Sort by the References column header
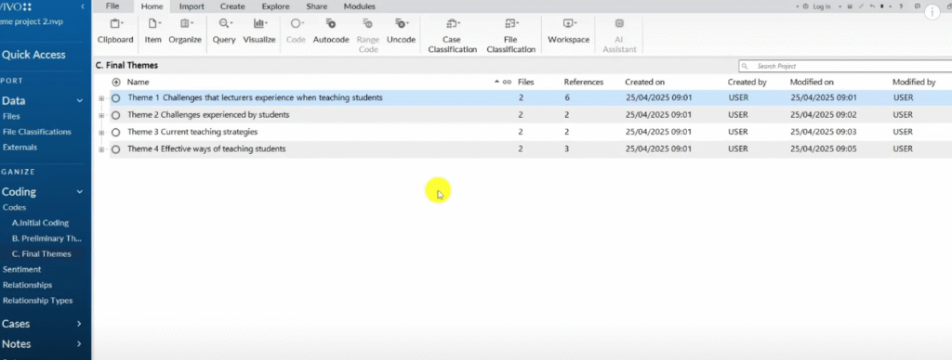The height and width of the screenshot is (360, 952). point(584,82)
